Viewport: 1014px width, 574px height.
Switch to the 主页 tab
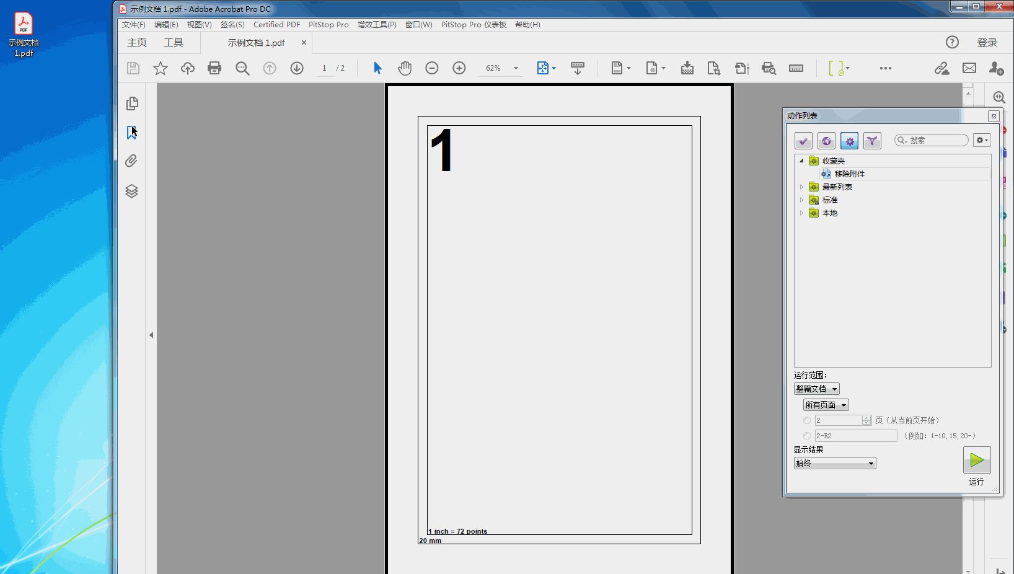coord(137,42)
